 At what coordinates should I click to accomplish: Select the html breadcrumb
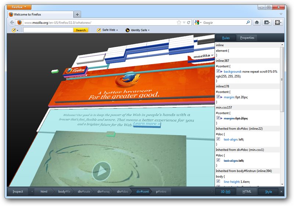pos(44,192)
